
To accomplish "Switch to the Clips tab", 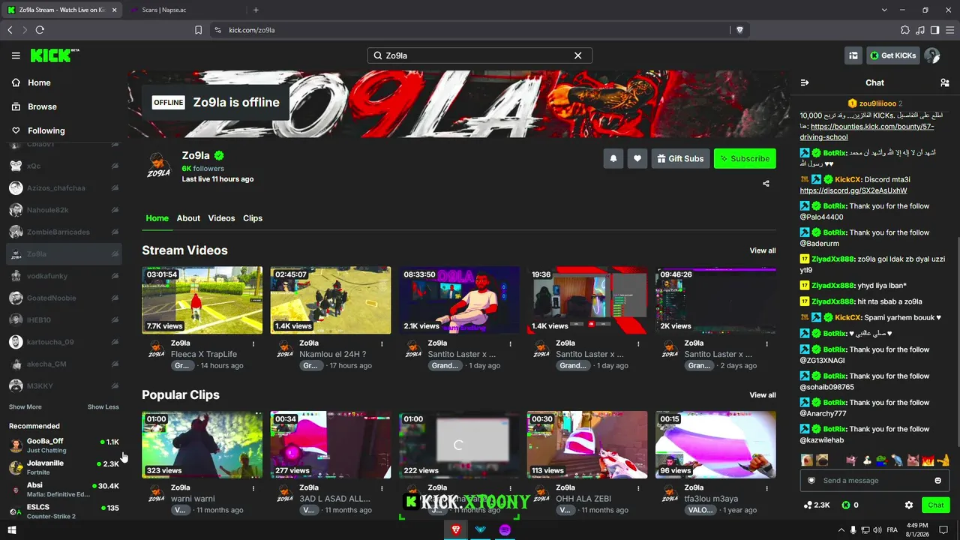I will pos(253,218).
